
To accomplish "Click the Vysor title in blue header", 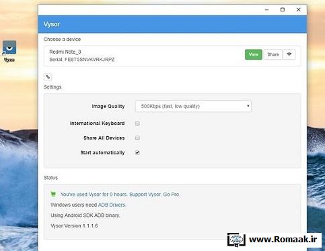I will coord(52,24).
